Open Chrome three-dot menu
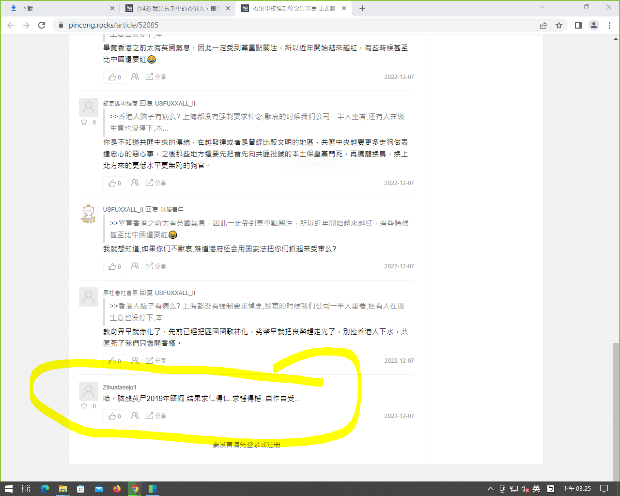This screenshot has height=496, width=620. click(609, 25)
